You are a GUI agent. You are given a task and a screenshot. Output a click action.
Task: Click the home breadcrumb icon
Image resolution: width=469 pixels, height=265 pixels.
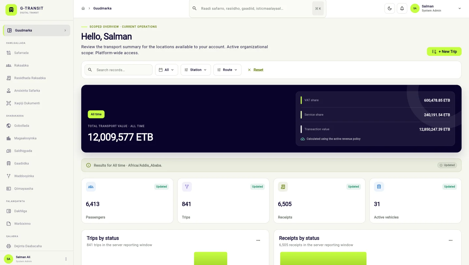point(83,8)
